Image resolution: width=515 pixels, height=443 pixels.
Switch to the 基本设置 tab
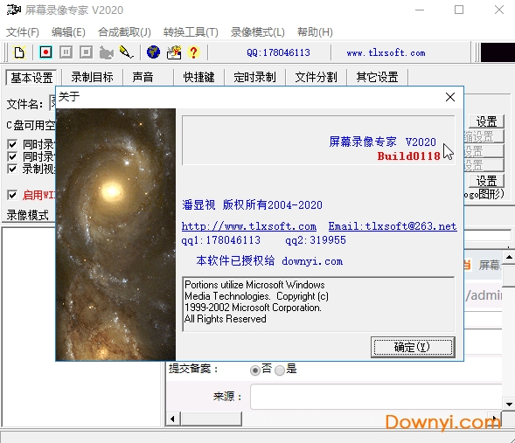(31, 78)
